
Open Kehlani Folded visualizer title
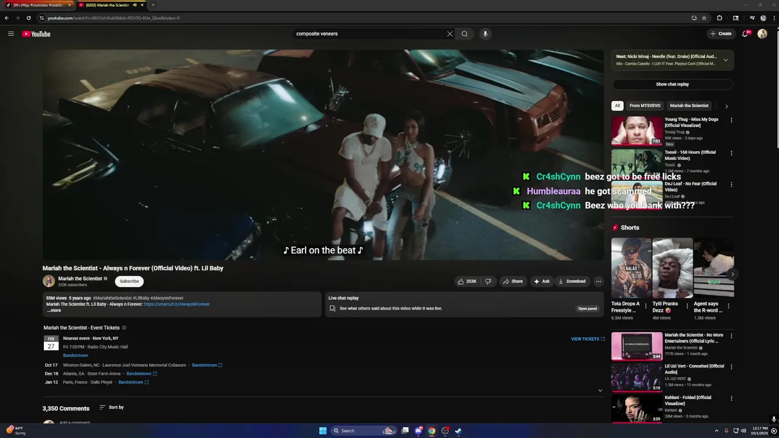point(688,400)
